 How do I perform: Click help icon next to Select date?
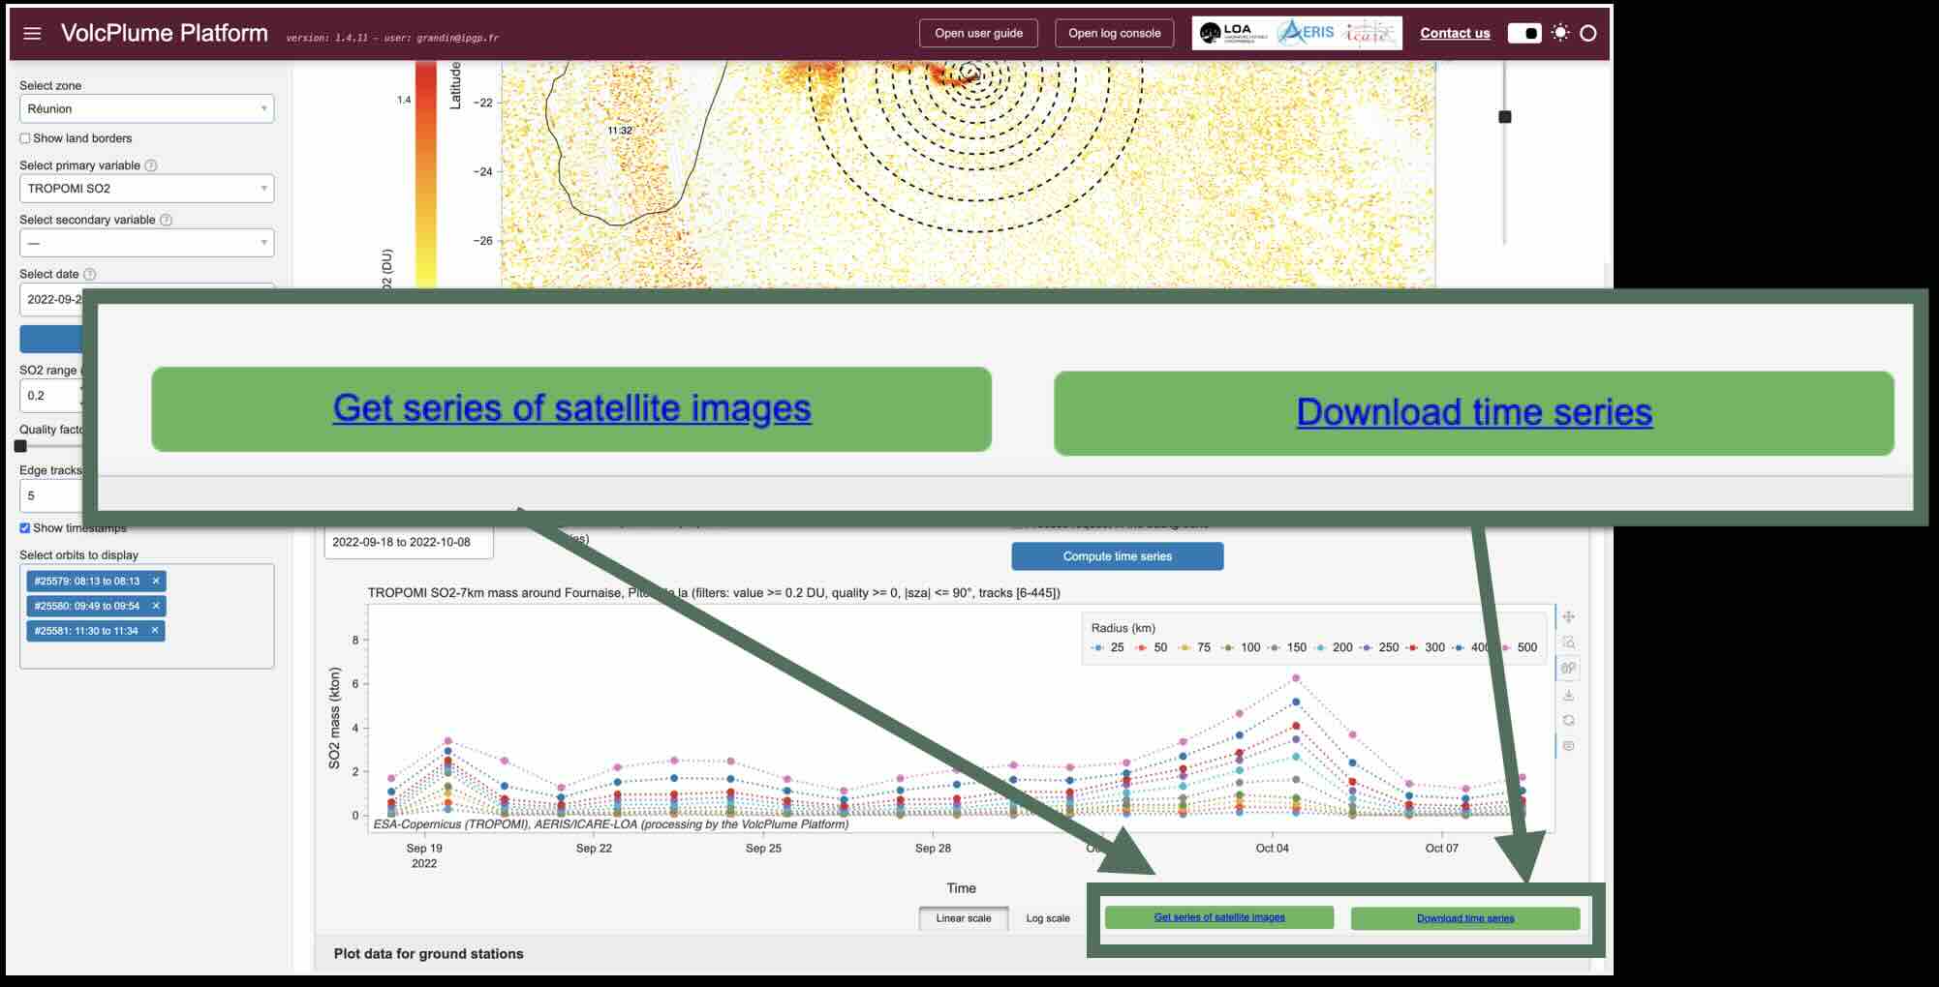tap(90, 274)
